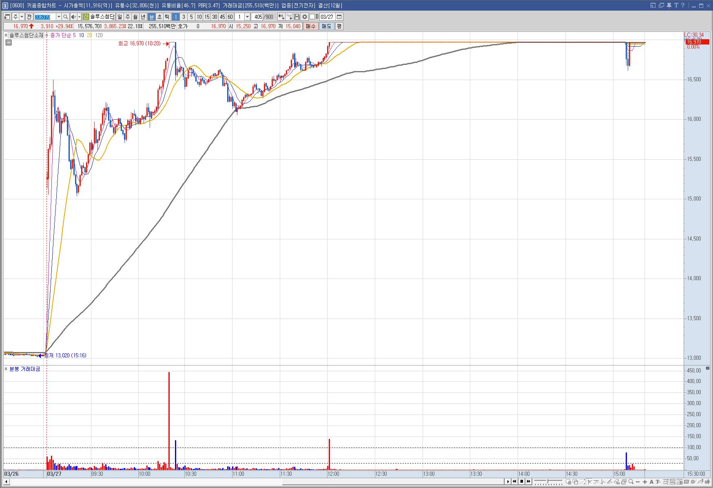Select the 5-minute interval button
713x488 pixels.
(191, 17)
